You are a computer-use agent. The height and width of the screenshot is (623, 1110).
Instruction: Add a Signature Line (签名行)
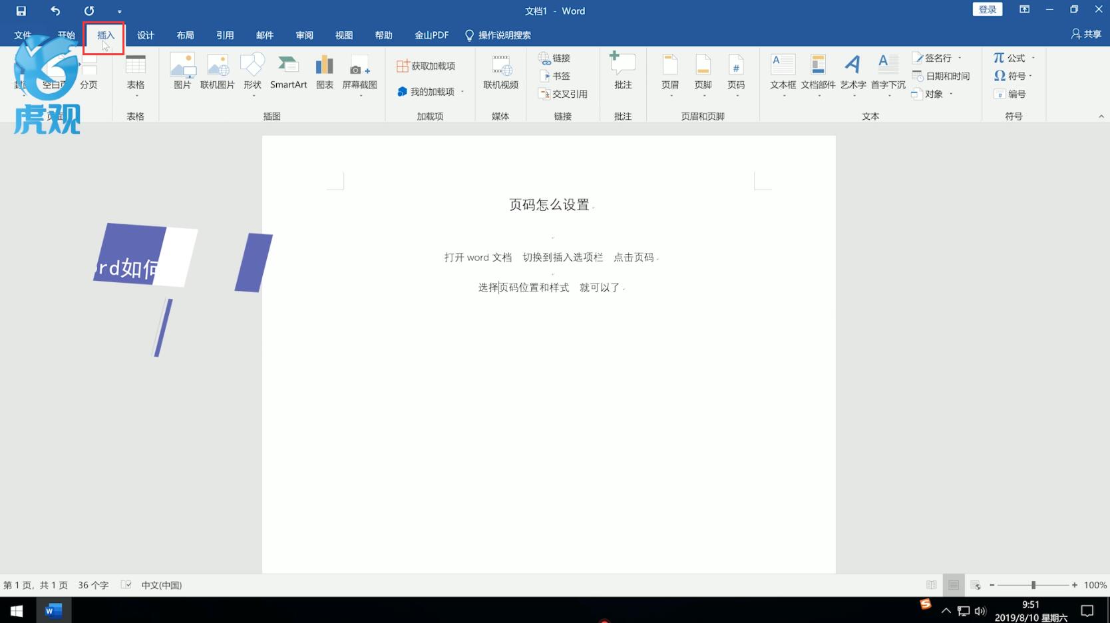[x=932, y=58]
